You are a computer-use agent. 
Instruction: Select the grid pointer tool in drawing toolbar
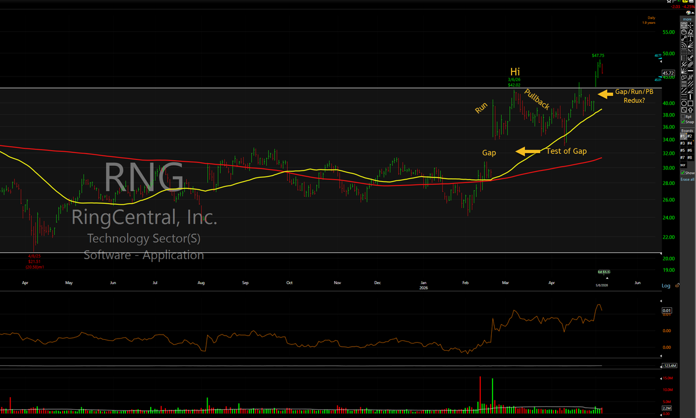(684, 26)
